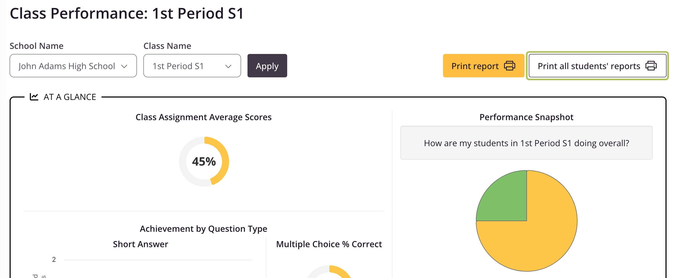Click the Multiple Choice % Correct donut
The image size is (674, 278).
click(329, 272)
